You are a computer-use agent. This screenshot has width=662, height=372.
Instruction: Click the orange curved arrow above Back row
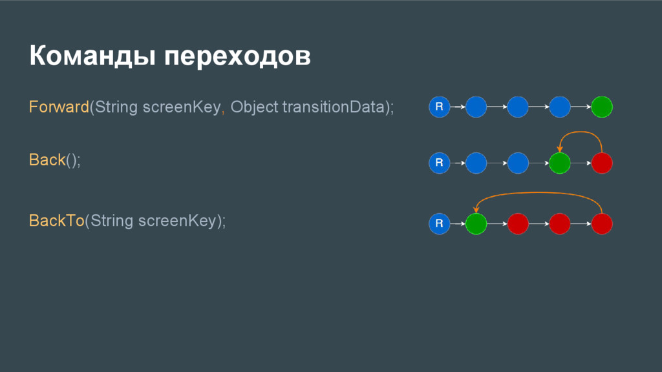(x=581, y=132)
